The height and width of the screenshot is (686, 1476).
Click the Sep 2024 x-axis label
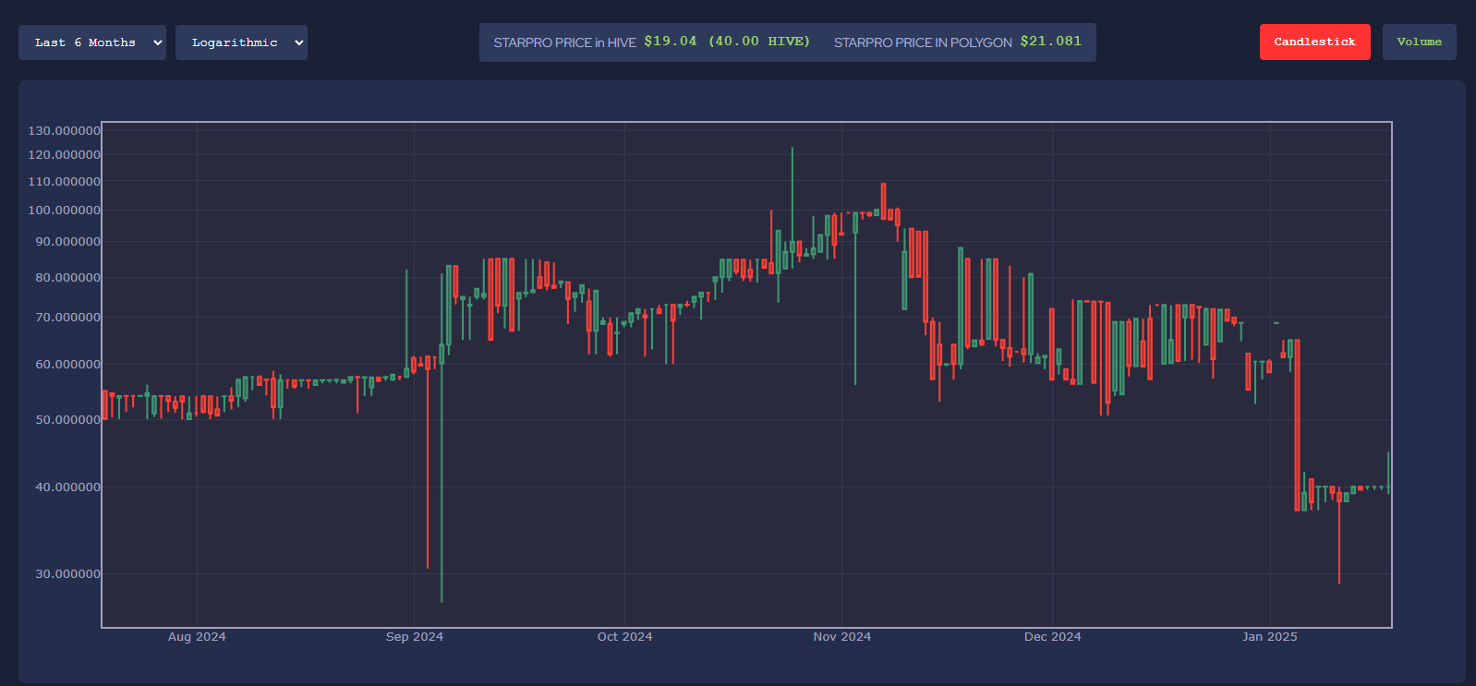415,637
